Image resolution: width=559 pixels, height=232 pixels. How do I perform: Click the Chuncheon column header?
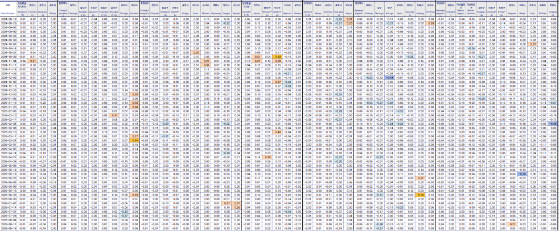click(32, 9)
